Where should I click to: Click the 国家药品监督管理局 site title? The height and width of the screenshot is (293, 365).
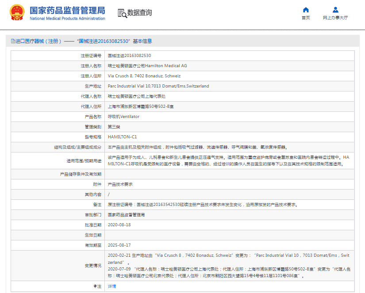click(x=67, y=11)
